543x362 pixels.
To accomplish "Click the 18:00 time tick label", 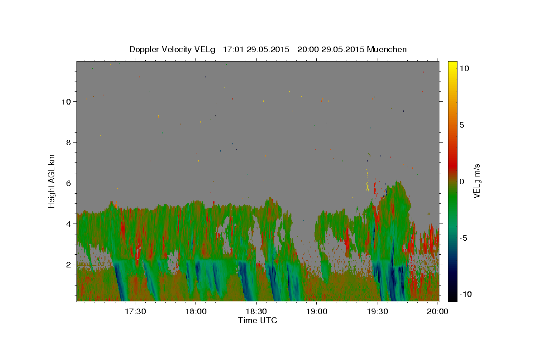I will click(x=196, y=311).
